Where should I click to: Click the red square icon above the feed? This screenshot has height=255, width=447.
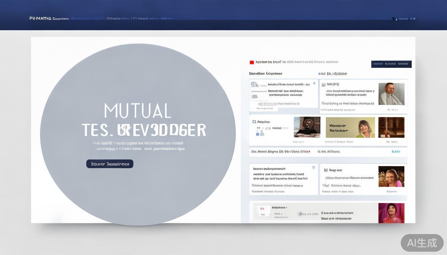coord(252,62)
